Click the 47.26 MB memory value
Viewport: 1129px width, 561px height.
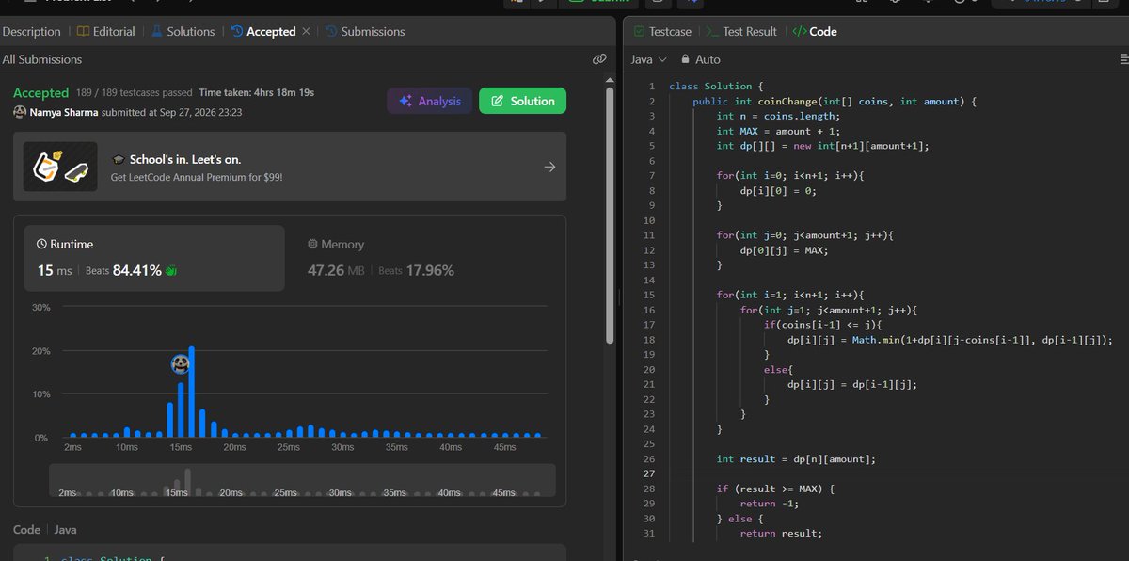tap(338, 271)
